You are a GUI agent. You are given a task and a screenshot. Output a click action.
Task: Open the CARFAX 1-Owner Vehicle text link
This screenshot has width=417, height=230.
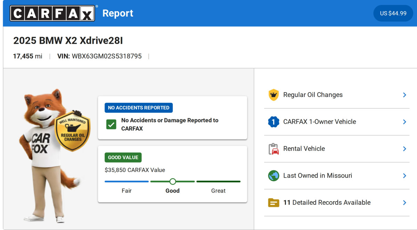pyautogui.click(x=320, y=122)
